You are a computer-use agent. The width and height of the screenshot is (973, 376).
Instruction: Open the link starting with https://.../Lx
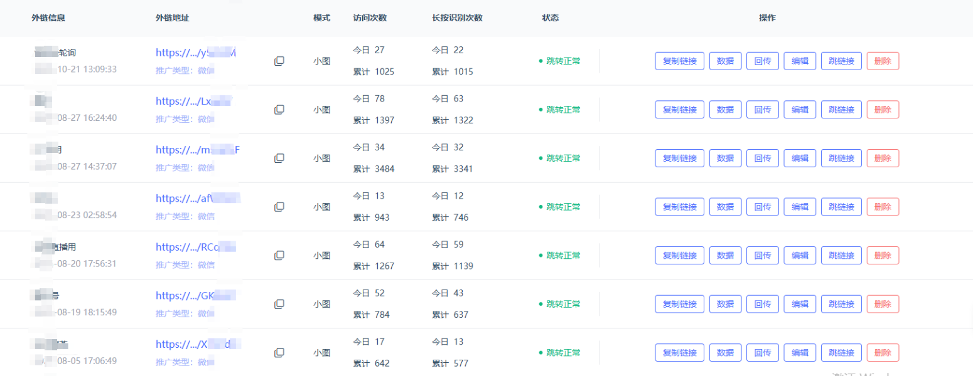(194, 102)
